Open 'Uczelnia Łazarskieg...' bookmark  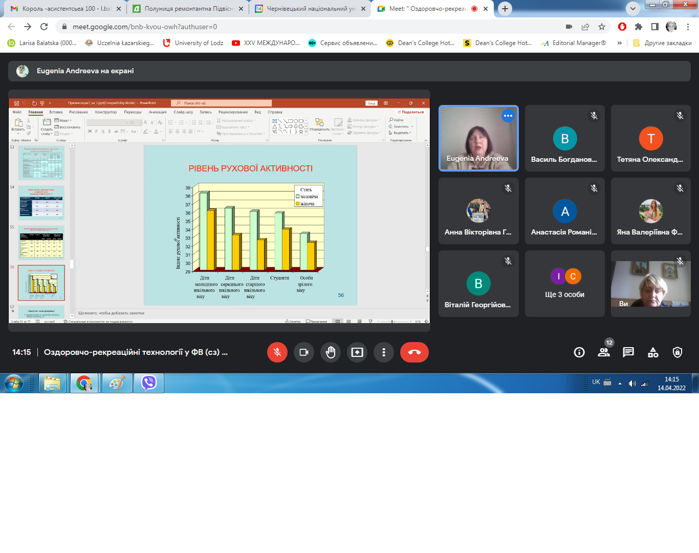(x=120, y=43)
